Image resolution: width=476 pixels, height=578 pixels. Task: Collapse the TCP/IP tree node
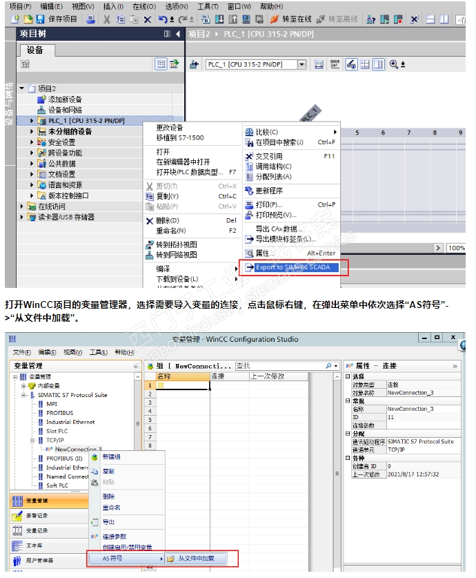pyautogui.click(x=32, y=441)
